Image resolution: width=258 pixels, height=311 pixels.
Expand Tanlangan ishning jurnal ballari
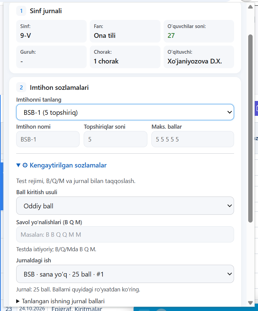(60, 301)
